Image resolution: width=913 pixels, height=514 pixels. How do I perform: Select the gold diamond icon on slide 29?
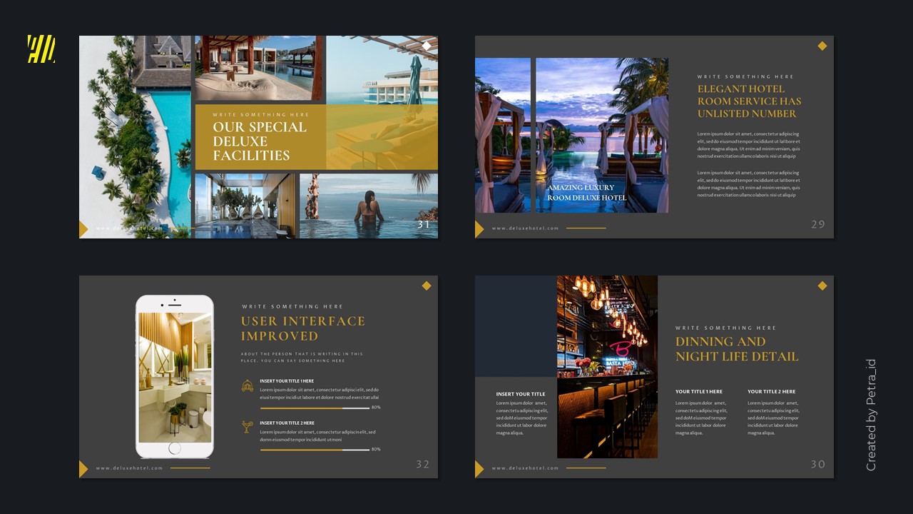point(822,45)
